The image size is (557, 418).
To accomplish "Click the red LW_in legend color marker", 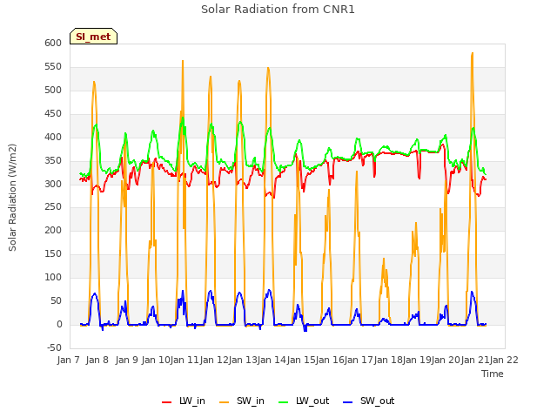I will click(x=166, y=401).
